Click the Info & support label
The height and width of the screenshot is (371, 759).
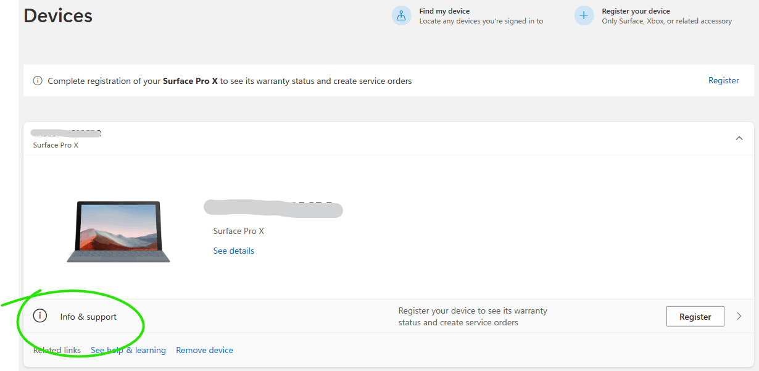click(x=88, y=317)
